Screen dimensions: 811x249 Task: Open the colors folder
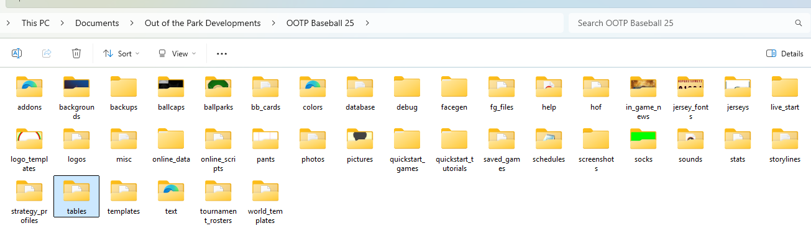click(x=313, y=94)
